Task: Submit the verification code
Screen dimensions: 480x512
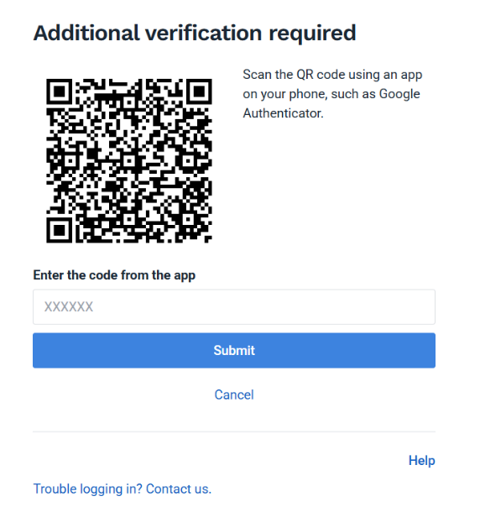Action: [234, 350]
